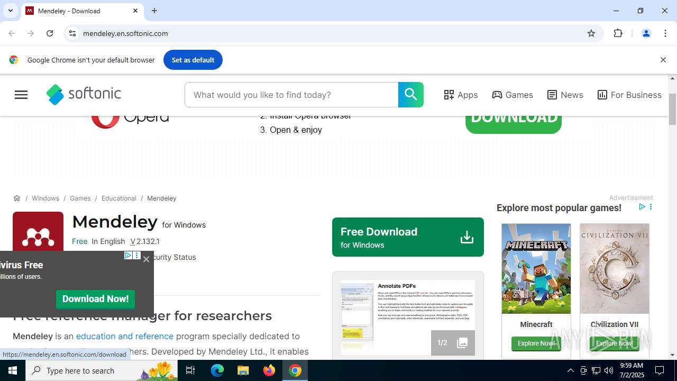Open the screenshot gallery icon
Image resolution: width=677 pixels, height=381 pixels.
(x=462, y=343)
